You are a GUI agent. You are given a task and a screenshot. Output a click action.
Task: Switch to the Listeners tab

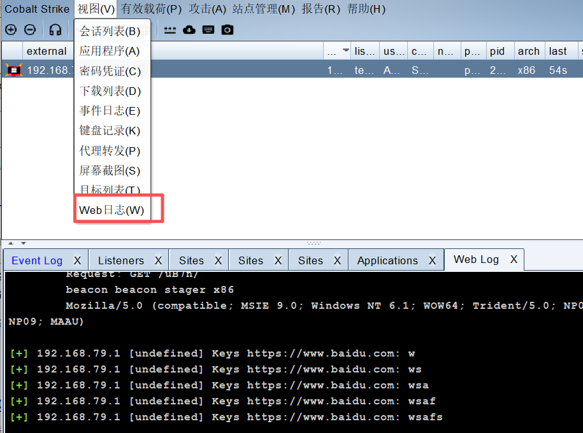click(121, 260)
